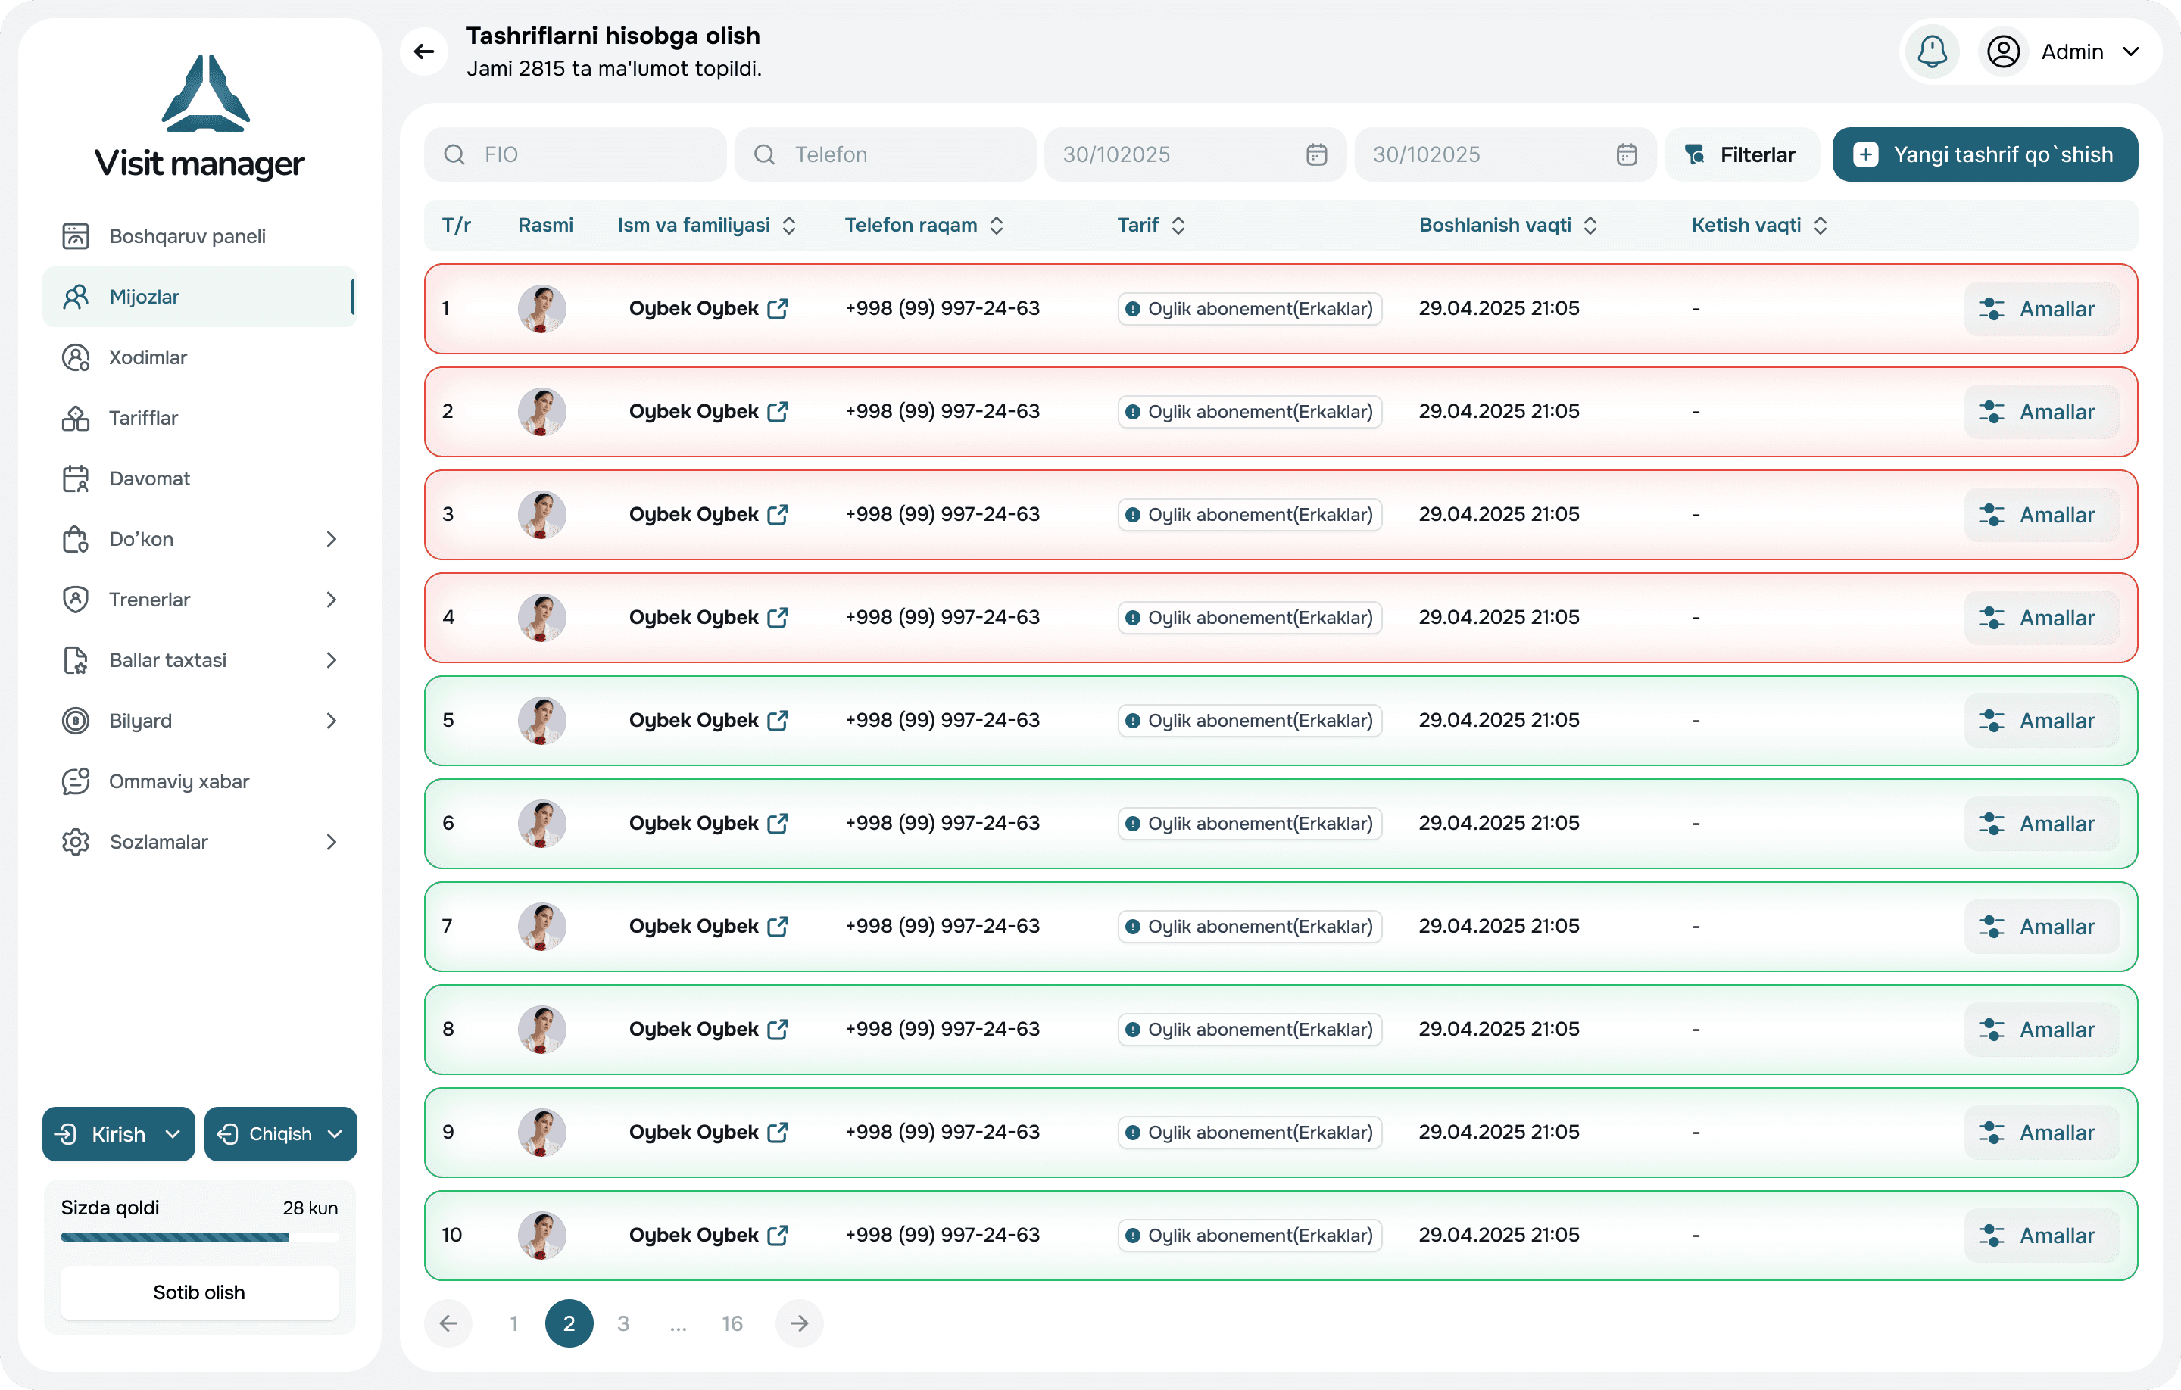The image size is (2181, 1390).
Task: Open calendar picker in second date field
Action: pyautogui.click(x=1626, y=155)
